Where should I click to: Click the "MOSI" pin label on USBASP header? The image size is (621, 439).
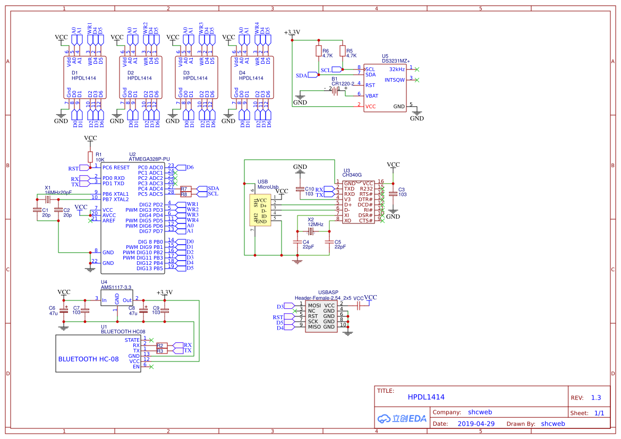point(314,306)
